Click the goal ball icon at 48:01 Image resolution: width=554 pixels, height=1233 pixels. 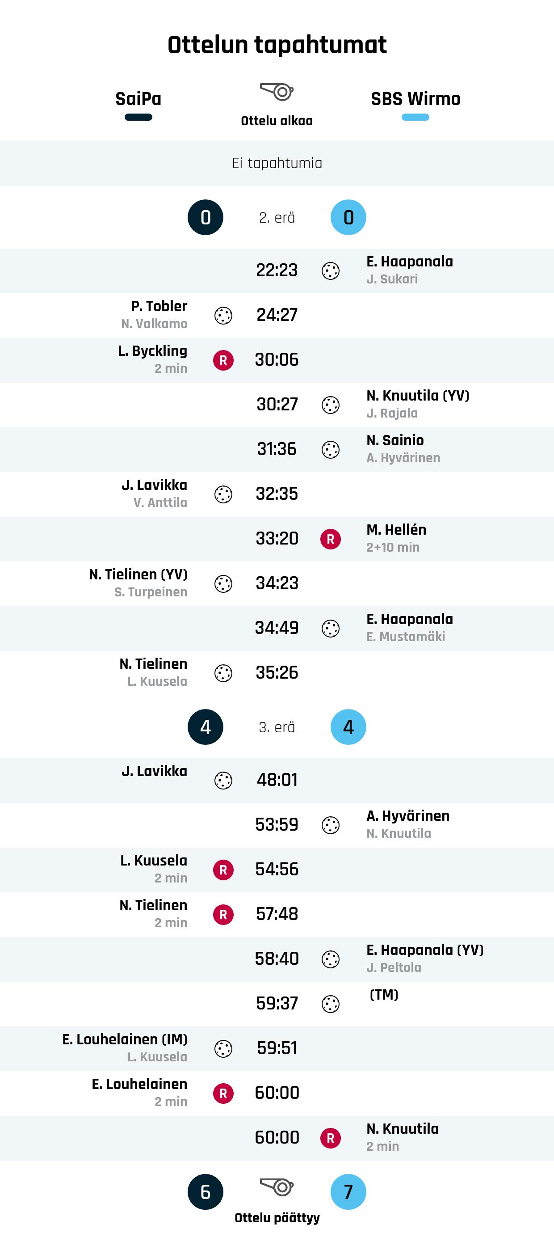(223, 780)
